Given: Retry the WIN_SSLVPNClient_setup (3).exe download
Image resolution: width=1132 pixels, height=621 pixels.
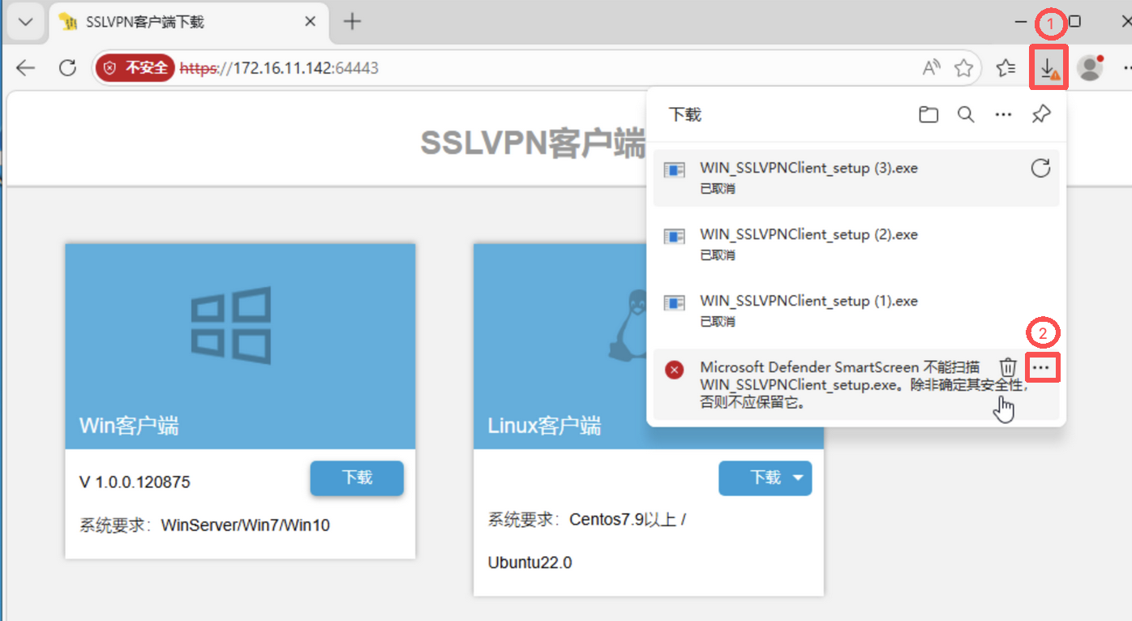Looking at the screenshot, I should click(1040, 169).
